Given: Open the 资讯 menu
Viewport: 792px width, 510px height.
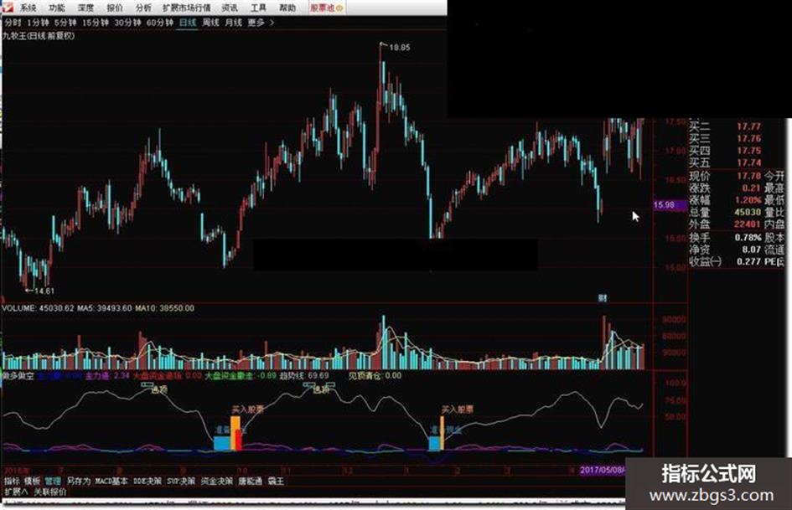Looking at the screenshot, I should click(230, 8).
